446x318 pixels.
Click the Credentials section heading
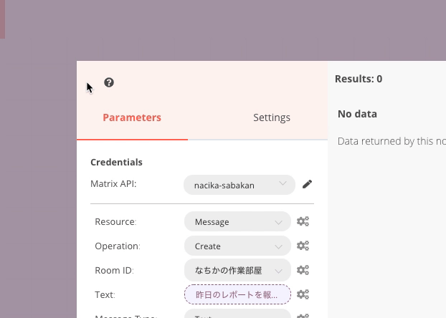[x=116, y=162]
